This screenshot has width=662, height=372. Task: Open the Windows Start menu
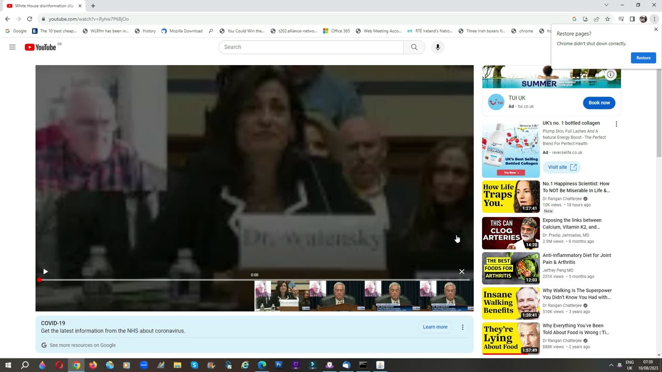click(x=8, y=365)
